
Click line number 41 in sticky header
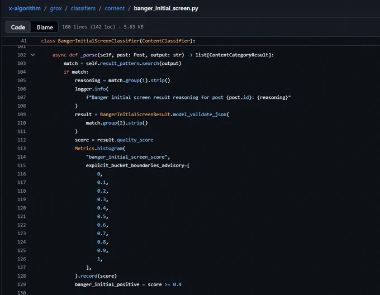click(x=23, y=41)
